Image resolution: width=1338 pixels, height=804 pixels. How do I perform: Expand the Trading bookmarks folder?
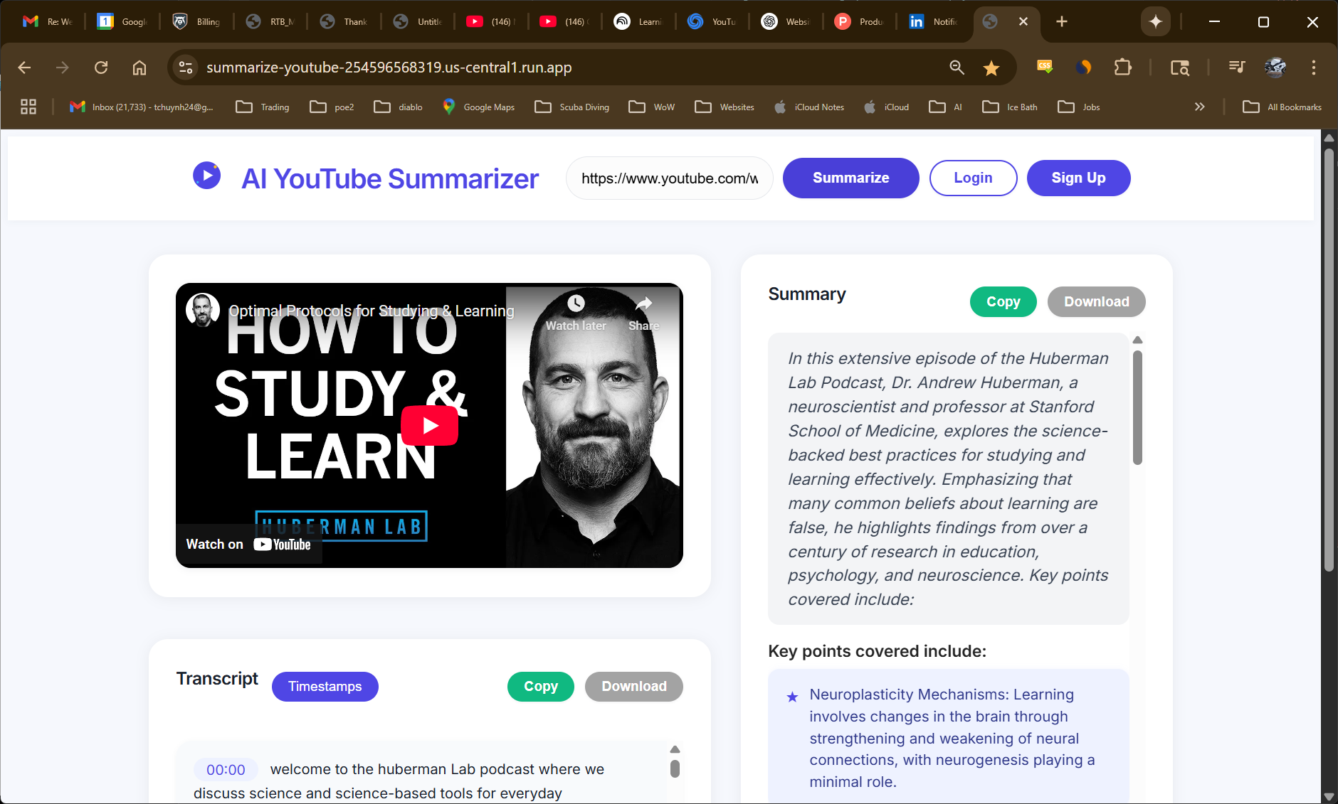(263, 107)
